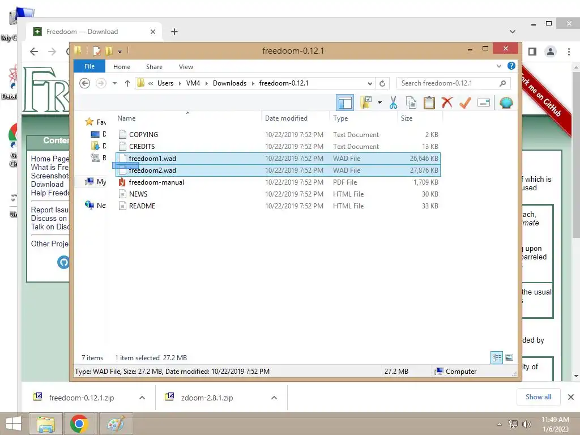The width and height of the screenshot is (580, 435).
Task: Click Users in the address breadcrumb
Action: pyautogui.click(x=165, y=83)
